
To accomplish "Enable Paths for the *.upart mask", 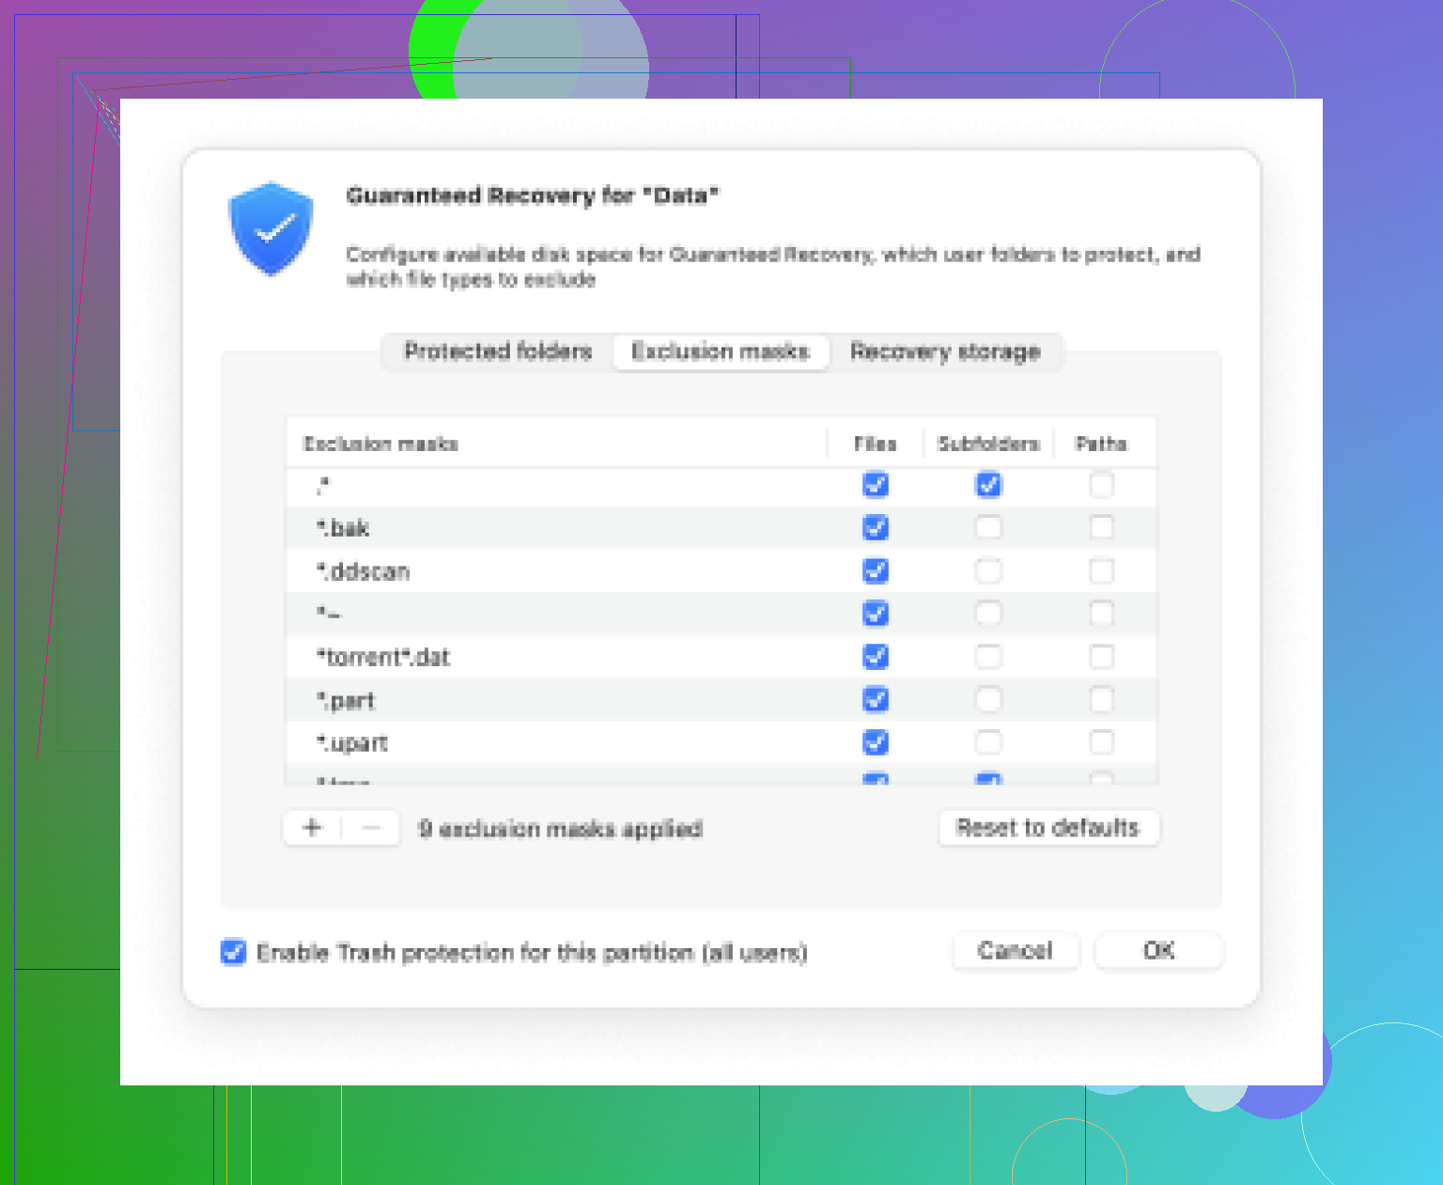I will click(1101, 742).
